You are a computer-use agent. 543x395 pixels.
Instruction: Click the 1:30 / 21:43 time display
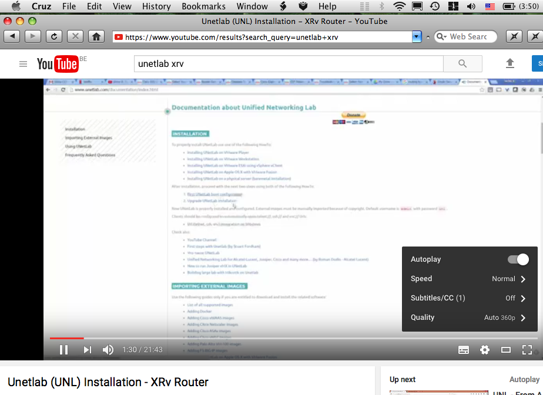(142, 350)
